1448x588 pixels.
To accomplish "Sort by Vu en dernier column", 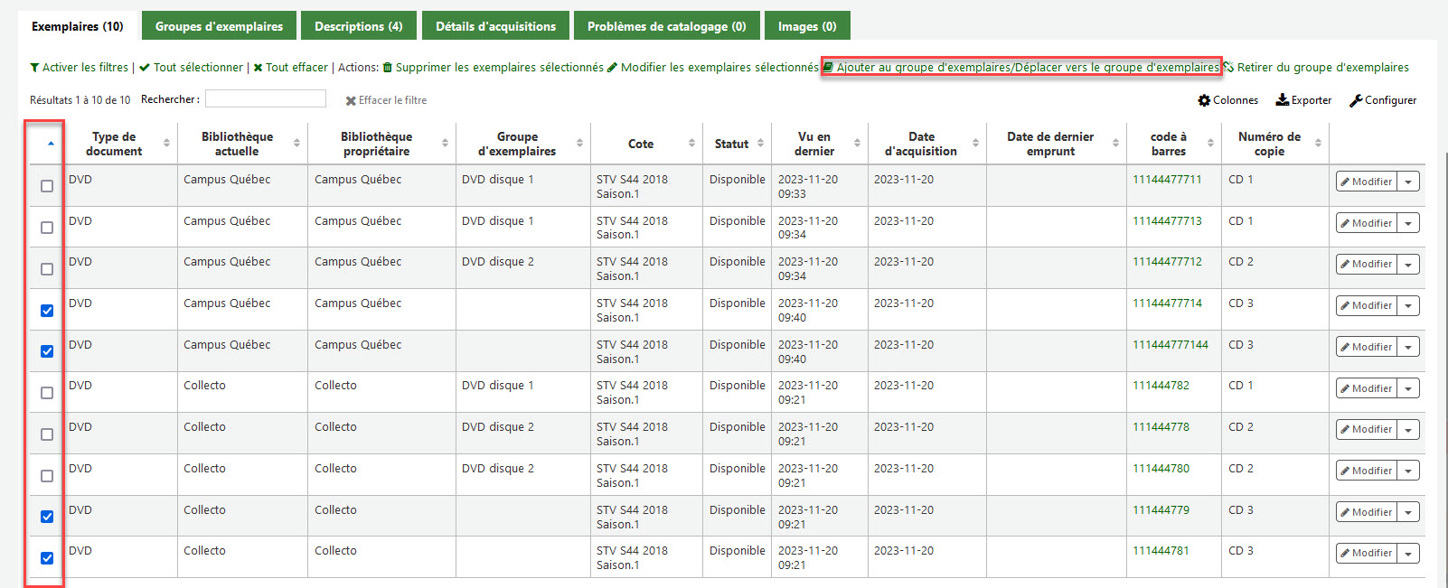I will click(820, 144).
